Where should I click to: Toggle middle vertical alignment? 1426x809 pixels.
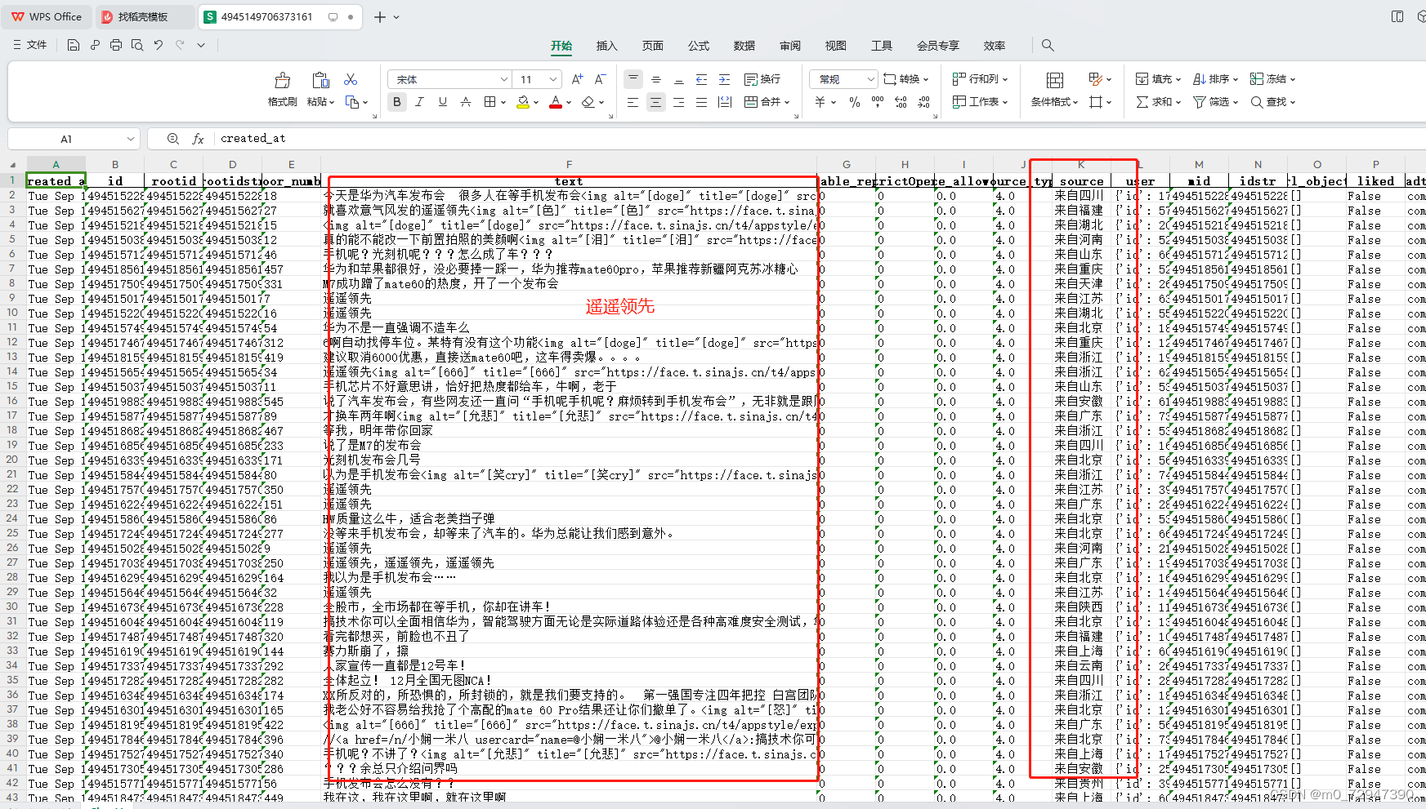tap(655, 79)
